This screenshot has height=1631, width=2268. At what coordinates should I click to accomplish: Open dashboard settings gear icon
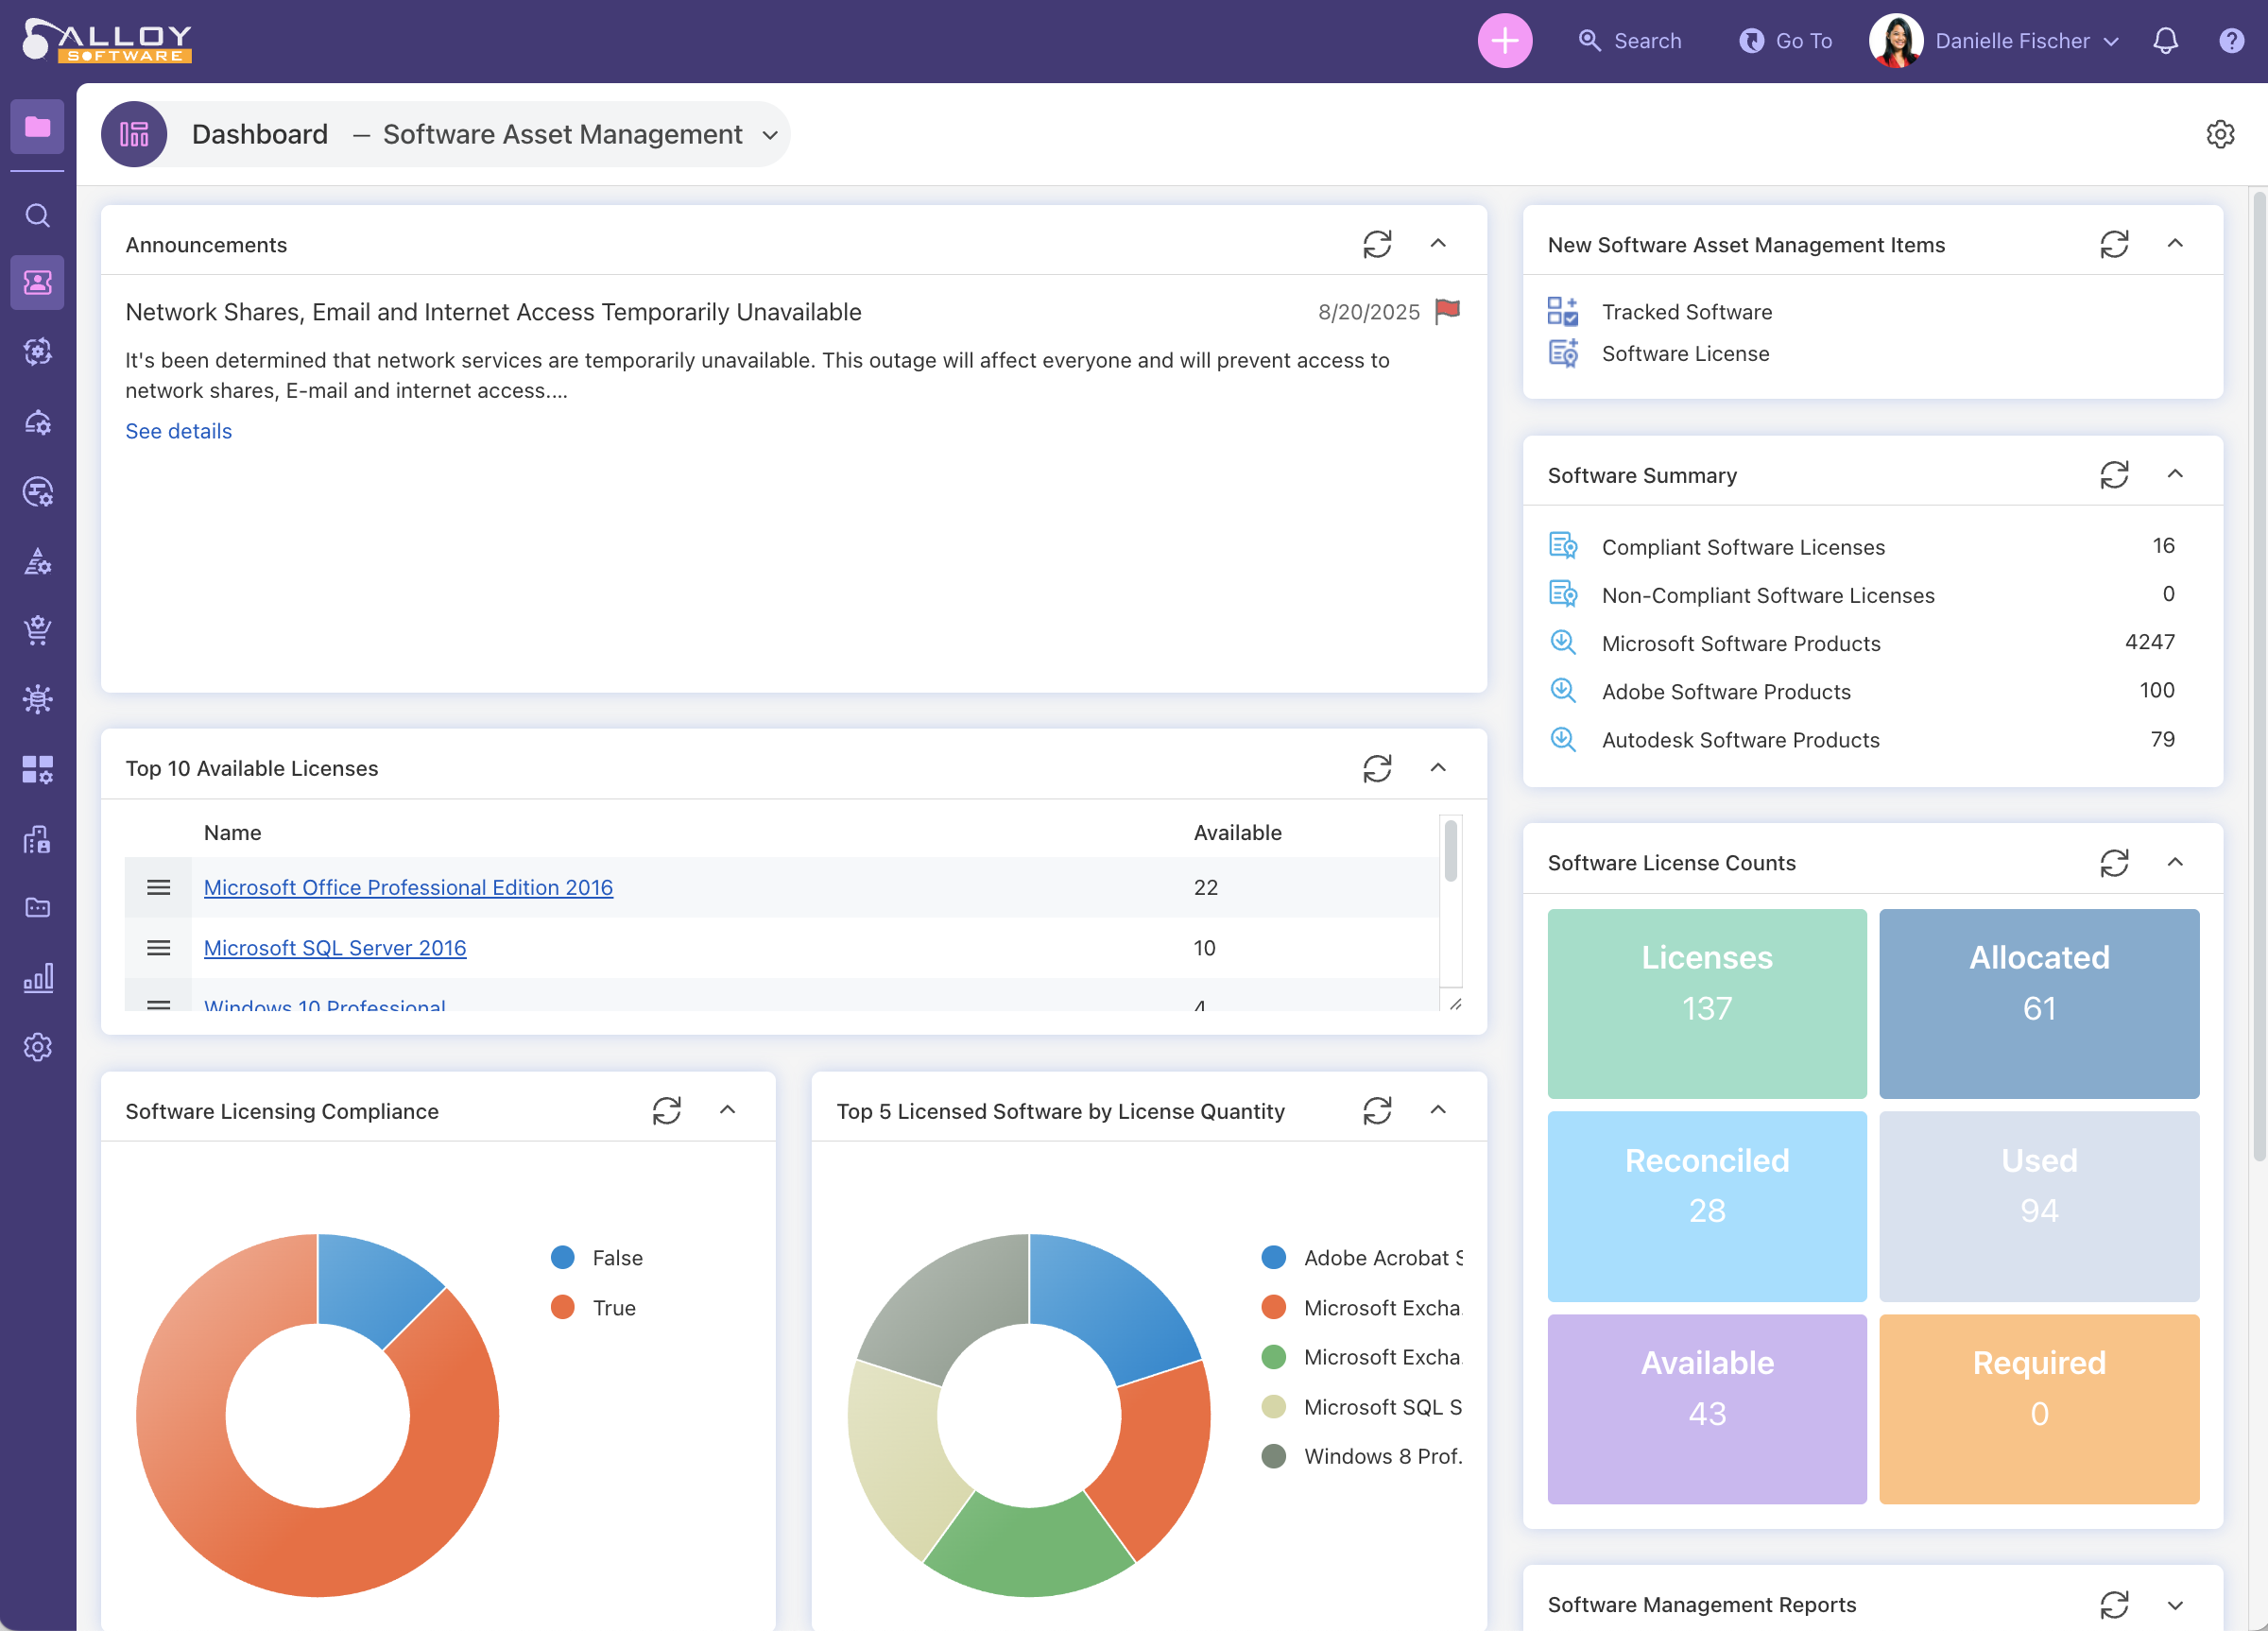click(2219, 134)
